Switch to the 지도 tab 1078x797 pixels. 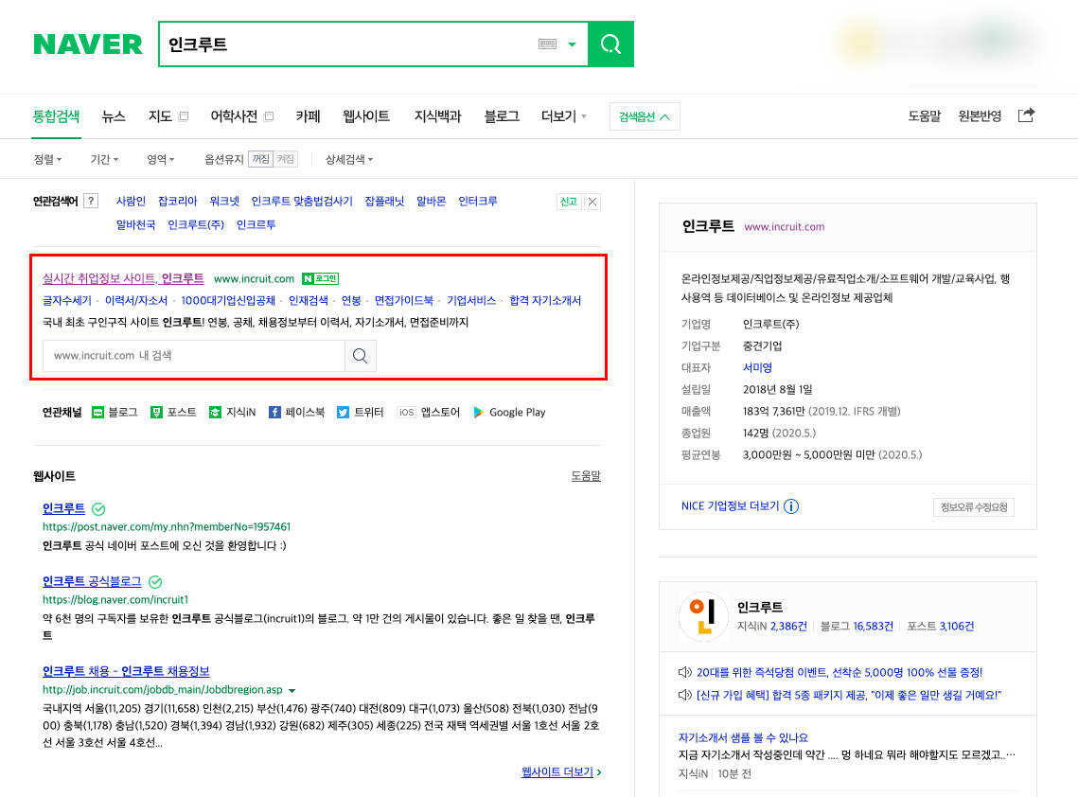(x=160, y=116)
